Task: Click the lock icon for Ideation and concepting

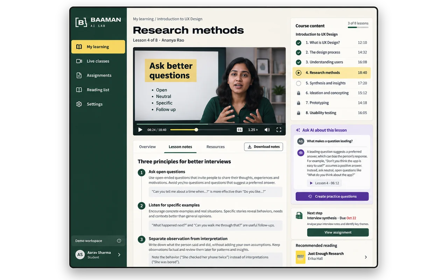Action: tap(299, 93)
